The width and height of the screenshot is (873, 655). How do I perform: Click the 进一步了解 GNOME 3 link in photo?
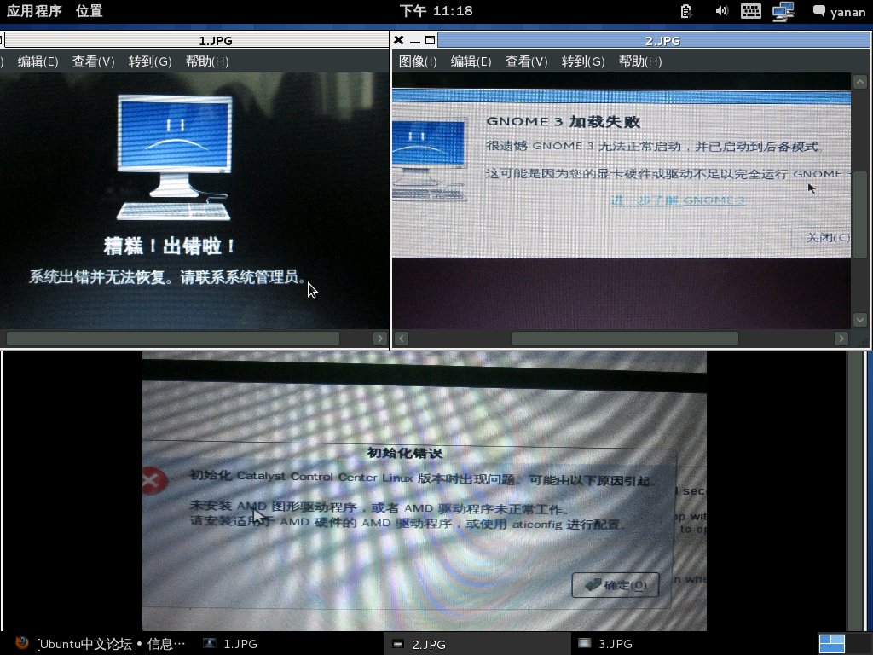(x=678, y=200)
